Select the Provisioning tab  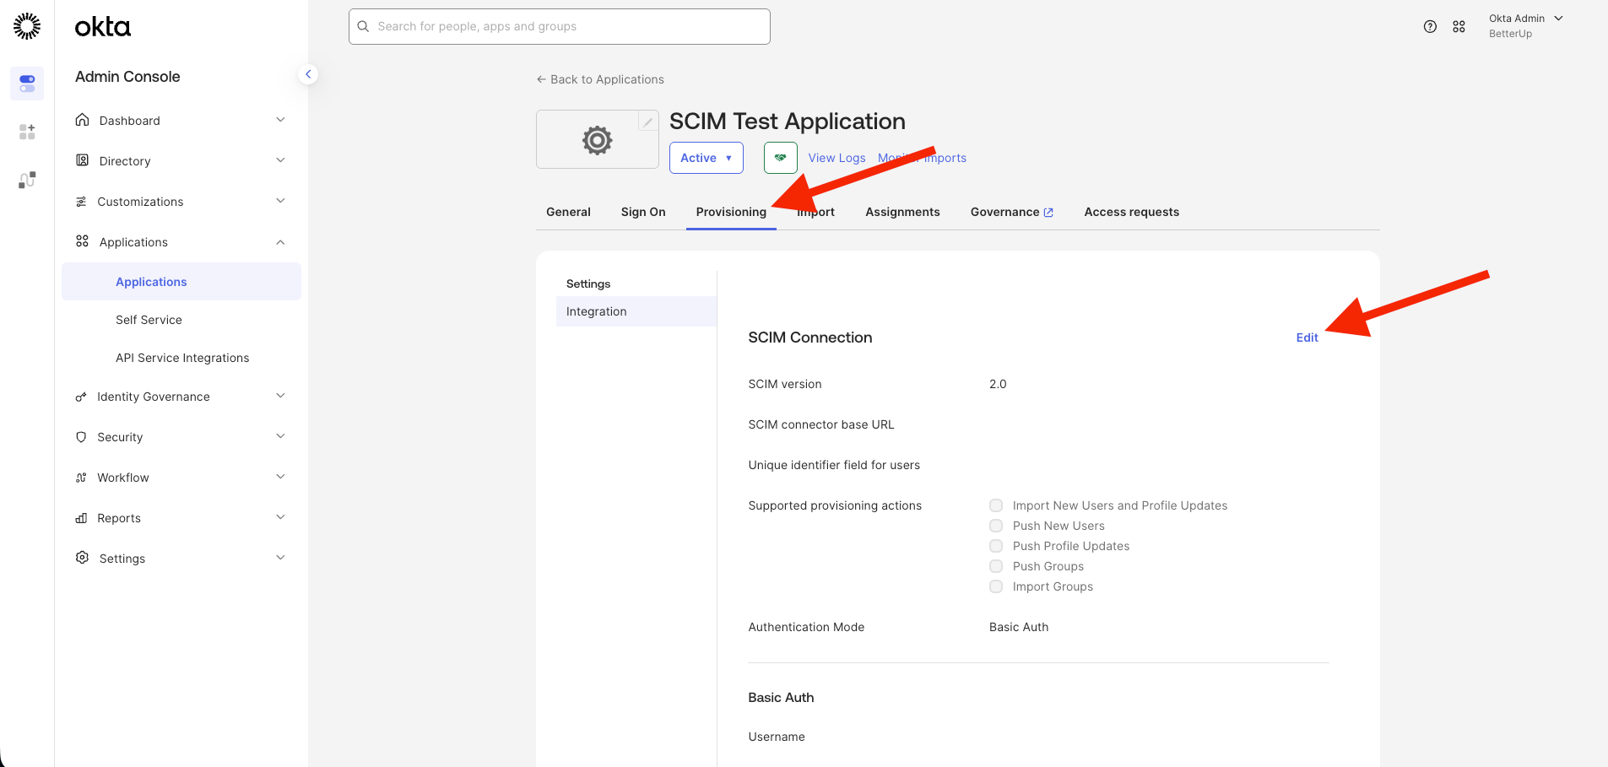(731, 212)
